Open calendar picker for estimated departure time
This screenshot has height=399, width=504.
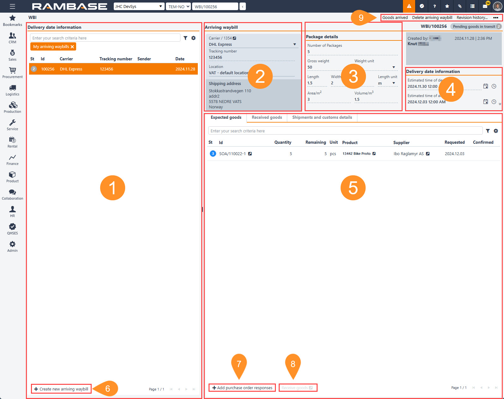[486, 86]
